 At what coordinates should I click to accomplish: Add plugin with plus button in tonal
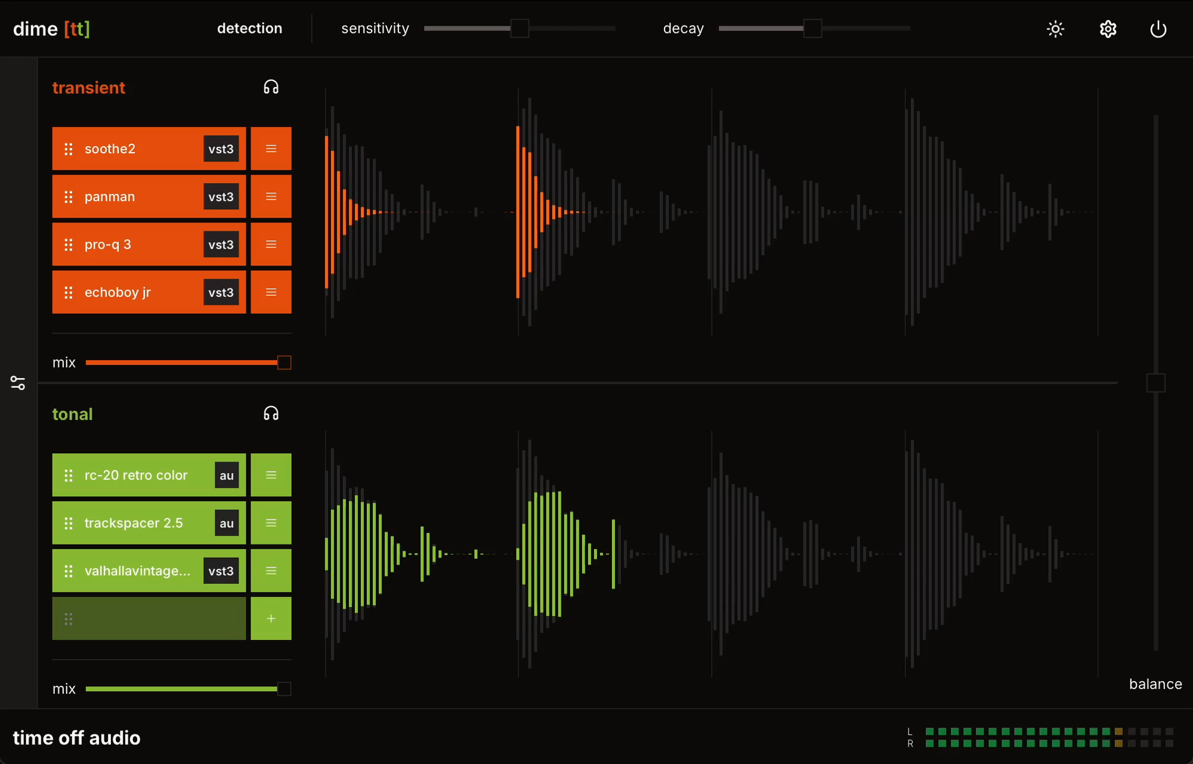[x=271, y=618]
